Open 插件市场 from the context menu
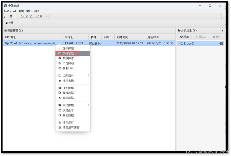 [x=73, y=81]
